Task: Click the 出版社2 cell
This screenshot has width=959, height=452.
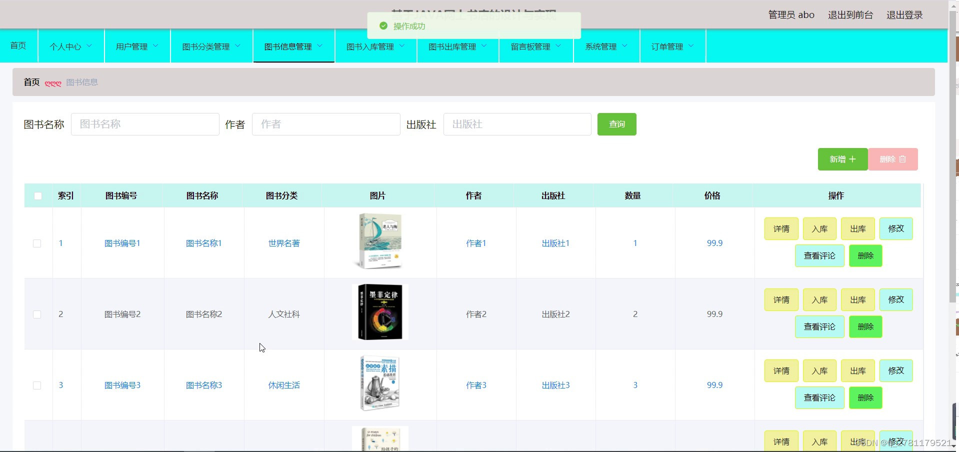Action: point(555,314)
